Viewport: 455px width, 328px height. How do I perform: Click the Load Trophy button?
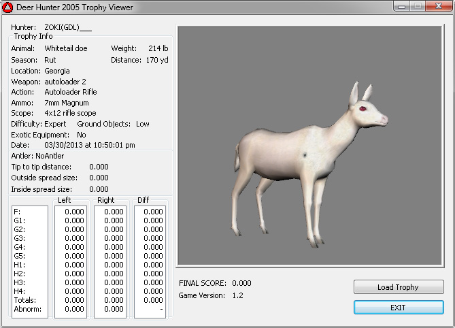[x=399, y=287]
